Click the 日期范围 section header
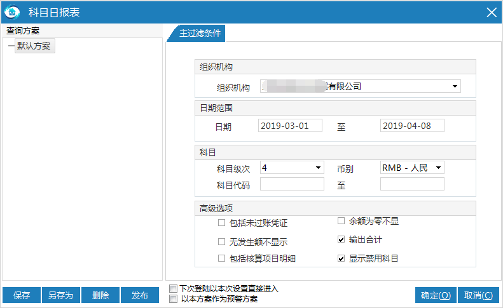 point(335,108)
